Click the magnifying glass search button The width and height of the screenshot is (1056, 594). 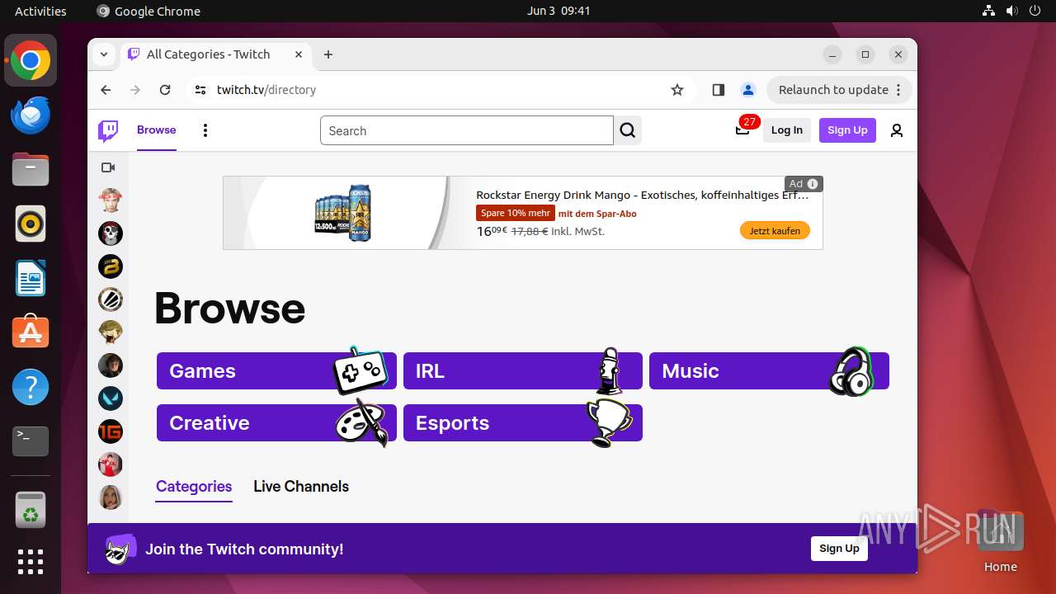point(628,130)
